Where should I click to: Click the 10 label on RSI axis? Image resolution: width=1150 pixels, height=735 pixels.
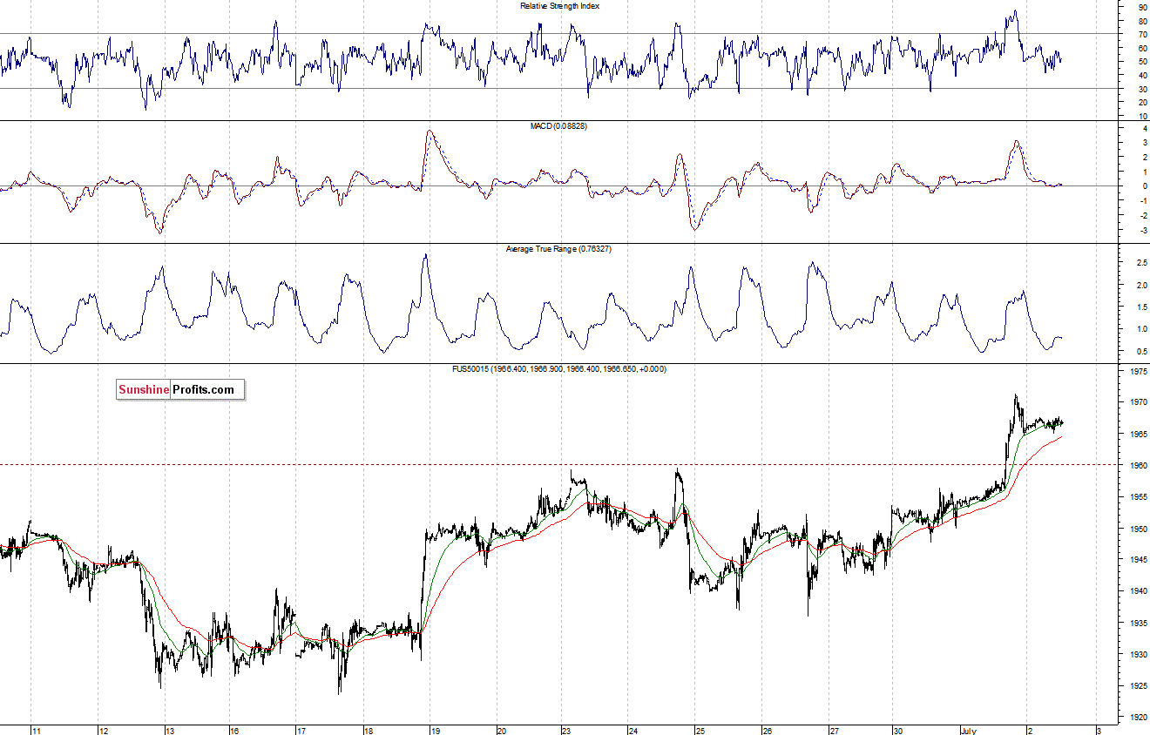[x=1142, y=116]
